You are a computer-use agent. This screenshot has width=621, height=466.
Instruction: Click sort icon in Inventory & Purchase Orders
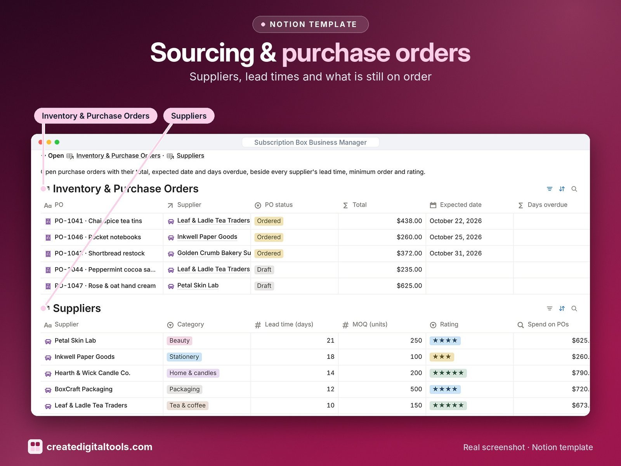(x=562, y=189)
